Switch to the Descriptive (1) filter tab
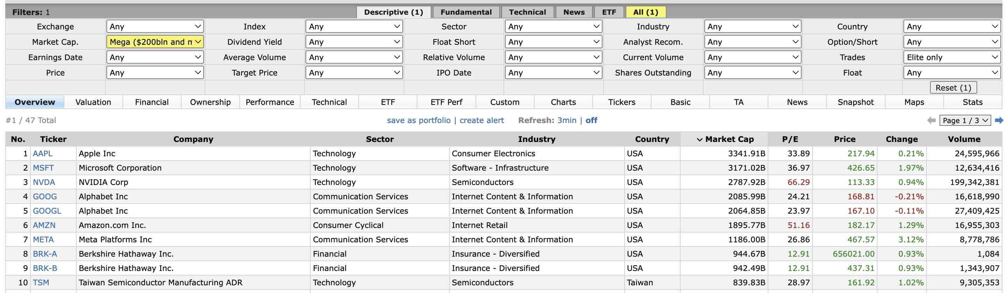 394,12
